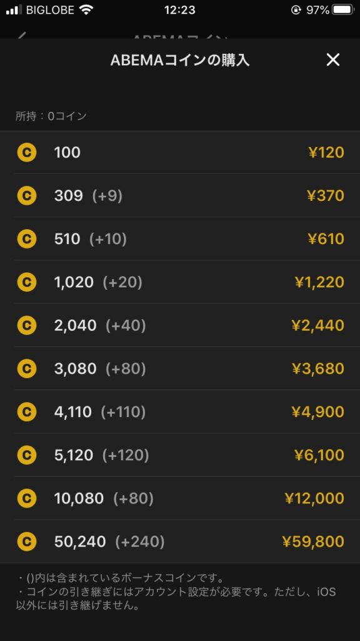Select the ¥1,220 price option

180,282
